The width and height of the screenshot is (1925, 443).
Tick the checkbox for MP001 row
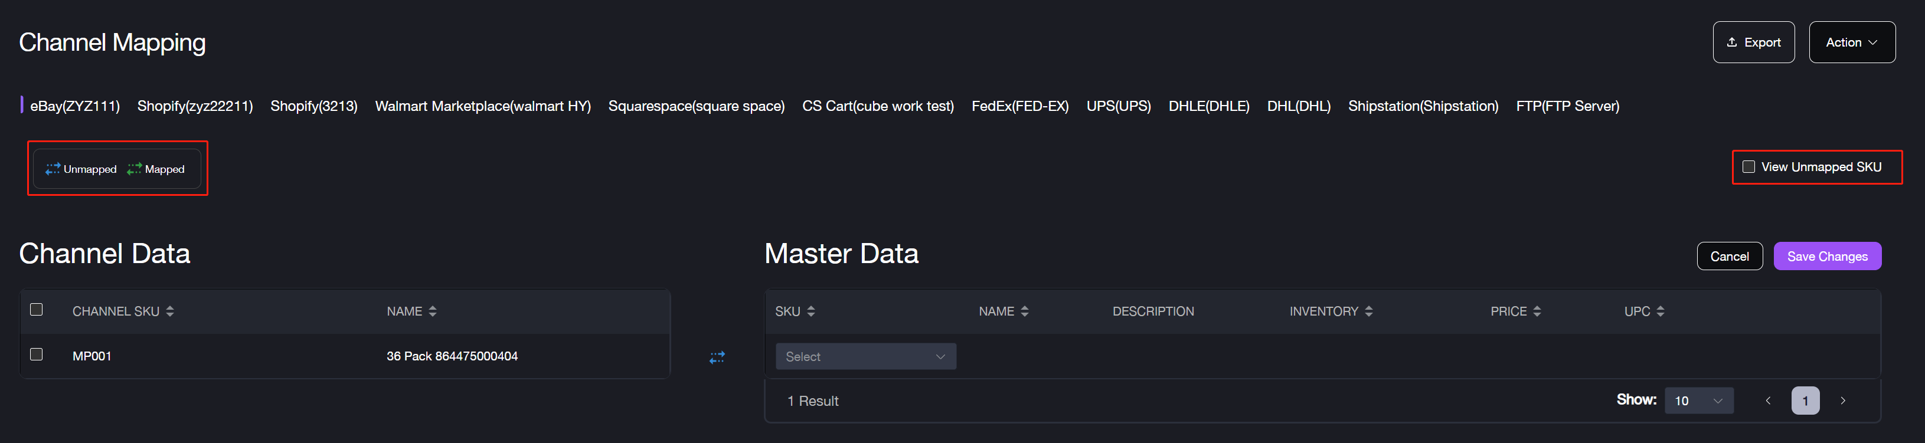(x=36, y=354)
